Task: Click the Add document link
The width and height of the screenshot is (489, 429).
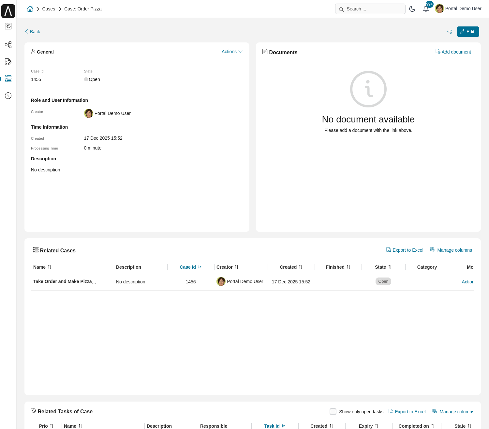Action: [x=453, y=52]
